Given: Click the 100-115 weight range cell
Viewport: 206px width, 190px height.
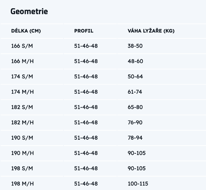Looking at the screenshot, I should point(138,184).
